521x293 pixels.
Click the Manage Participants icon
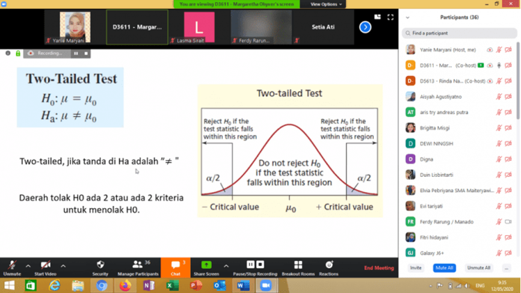[x=137, y=265]
